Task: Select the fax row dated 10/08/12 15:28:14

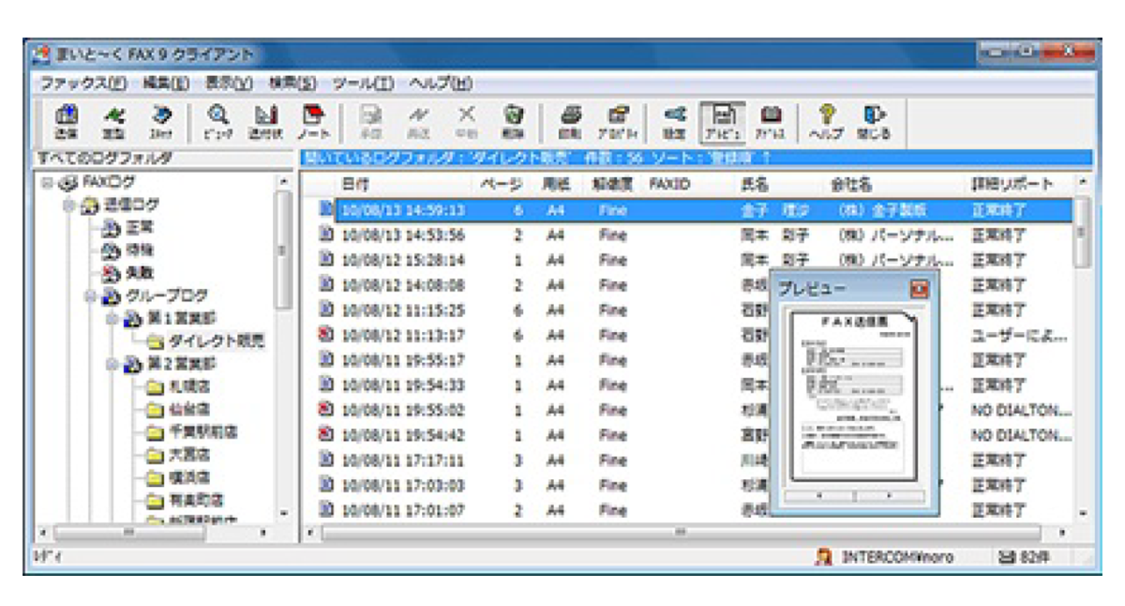Action: pos(694,260)
